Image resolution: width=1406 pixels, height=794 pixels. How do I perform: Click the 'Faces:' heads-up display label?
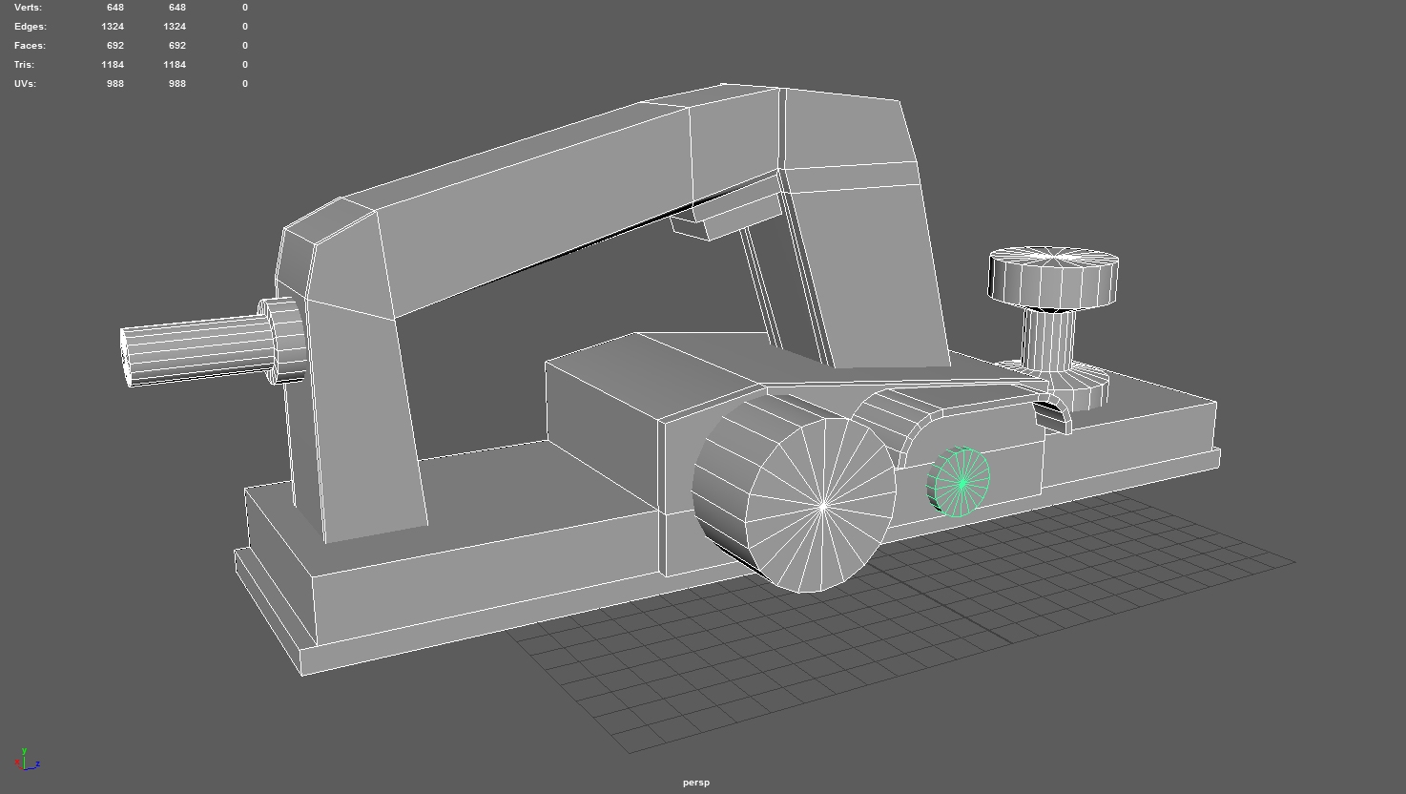tap(30, 46)
